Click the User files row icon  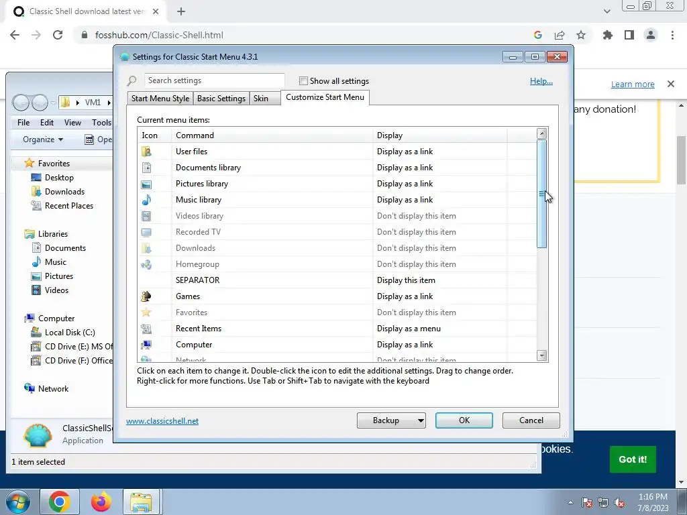coord(146,152)
